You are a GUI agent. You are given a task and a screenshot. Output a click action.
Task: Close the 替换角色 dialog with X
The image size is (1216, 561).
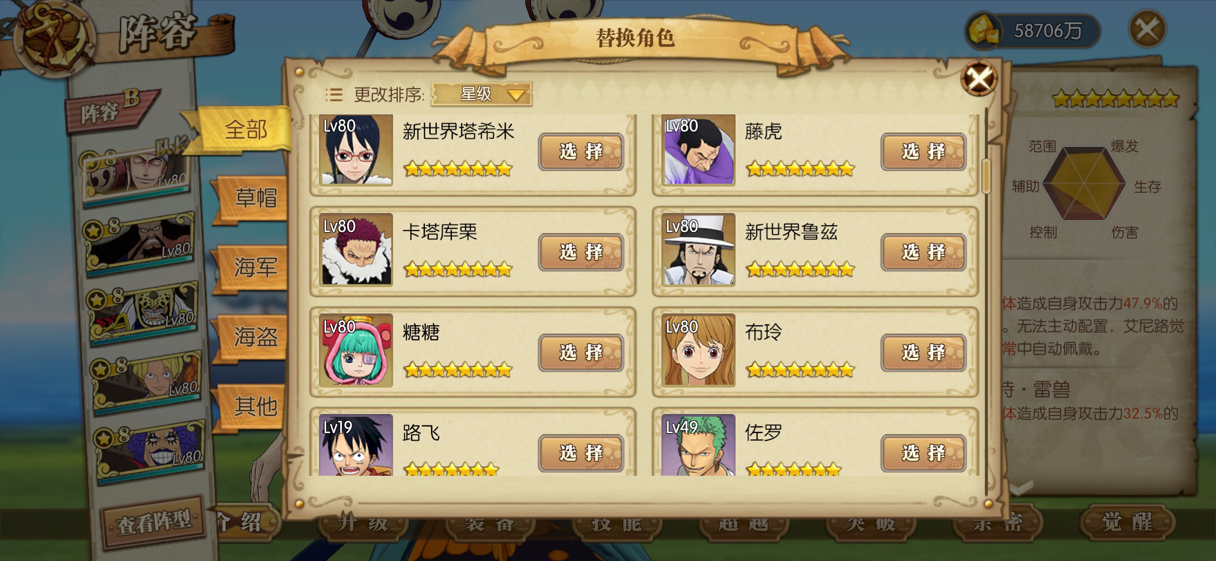tap(979, 78)
